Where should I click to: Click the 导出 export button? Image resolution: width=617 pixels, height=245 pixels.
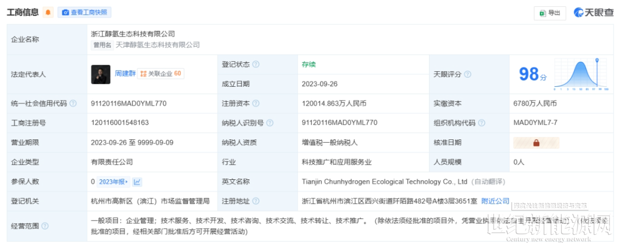(549, 13)
